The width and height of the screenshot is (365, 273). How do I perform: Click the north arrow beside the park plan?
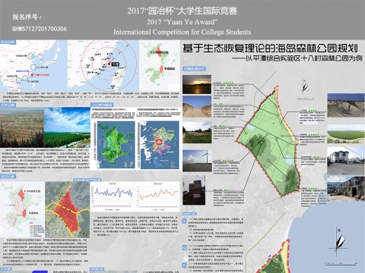pyautogui.click(x=305, y=86)
